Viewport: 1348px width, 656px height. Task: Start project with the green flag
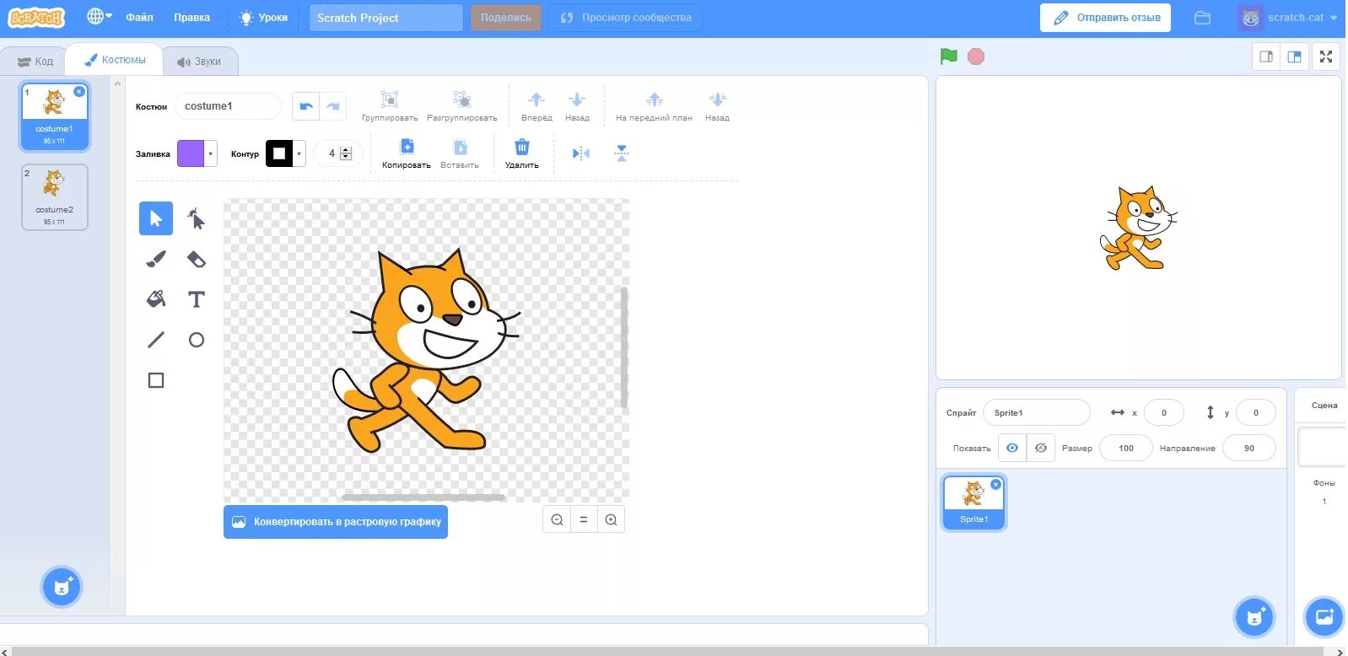click(x=949, y=56)
